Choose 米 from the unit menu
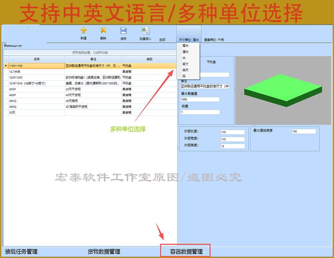Viewport: 334px width, 258px height. coord(184,58)
